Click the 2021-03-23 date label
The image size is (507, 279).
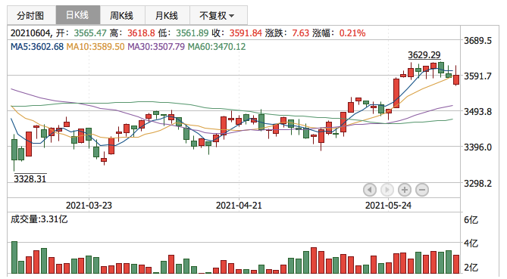coord(89,206)
